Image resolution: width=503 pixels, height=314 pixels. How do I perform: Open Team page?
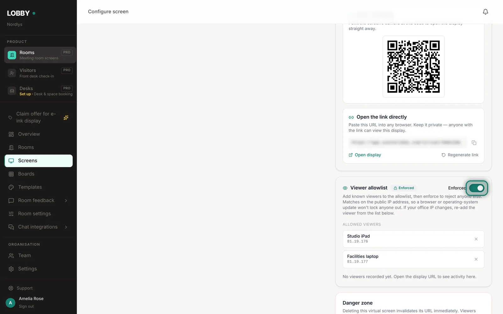pyautogui.click(x=38, y=256)
